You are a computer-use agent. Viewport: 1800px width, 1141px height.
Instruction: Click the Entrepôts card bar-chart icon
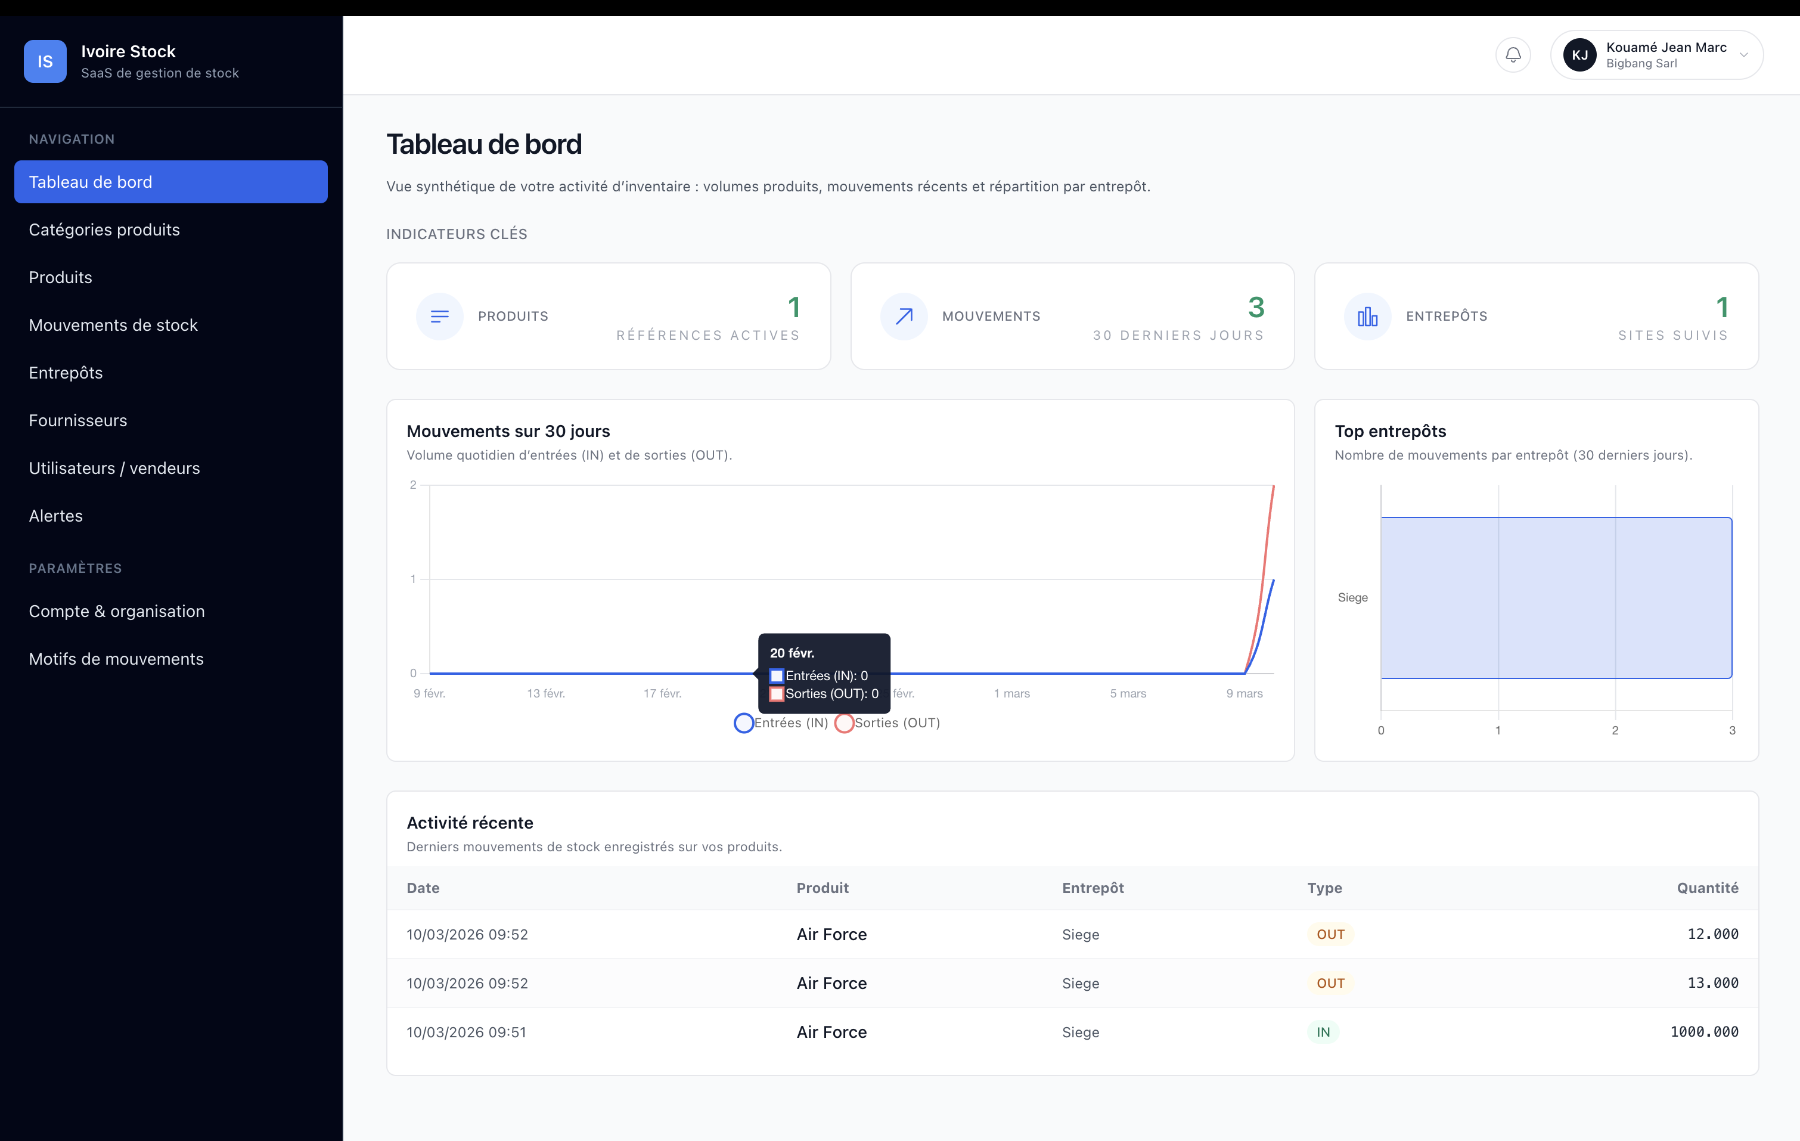click(x=1367, y=317)
